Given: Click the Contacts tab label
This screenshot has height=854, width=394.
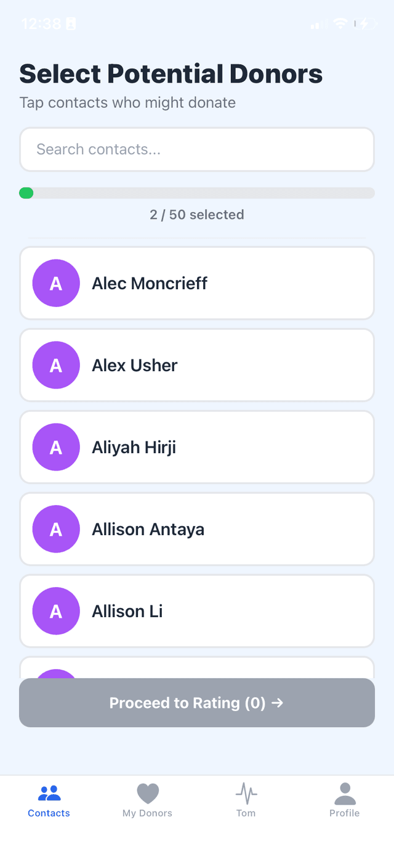Looking at the screenshot, I should (x=49, y=813).
